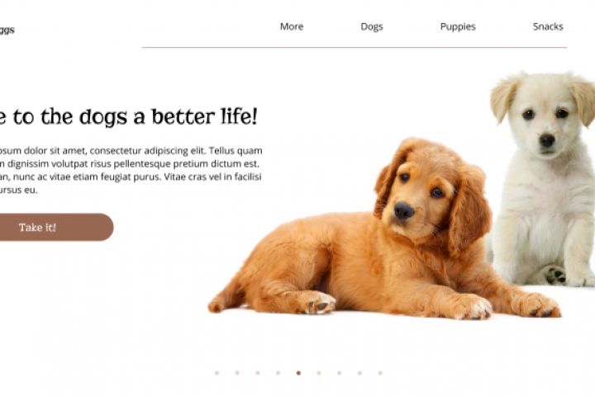The width and height of the screenshot is (595, 396).
Task: Click the site logo text at top left
Action: click(7, 30)
